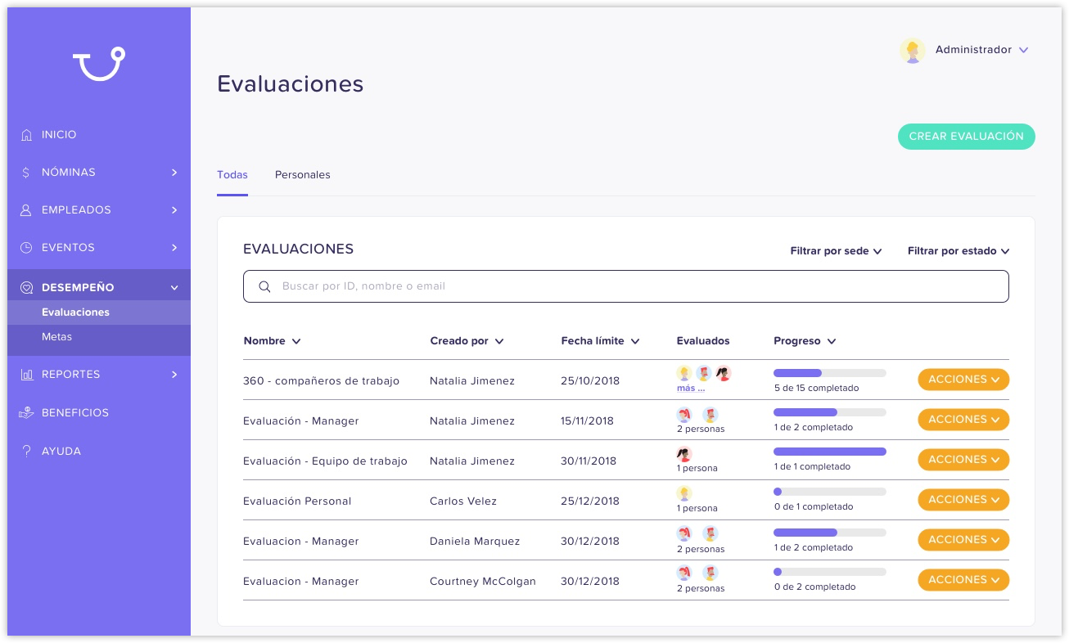This screenshot has width=1069, height=643.
Task: Click the question mark icon for Ayuda
Action: [x=26, y=452]
